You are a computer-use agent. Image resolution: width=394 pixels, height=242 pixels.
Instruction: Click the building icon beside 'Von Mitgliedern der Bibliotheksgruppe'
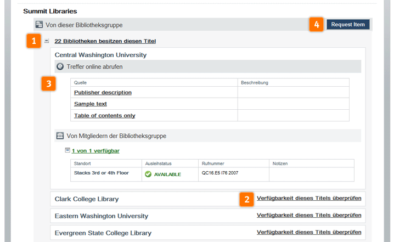point(60,136)
